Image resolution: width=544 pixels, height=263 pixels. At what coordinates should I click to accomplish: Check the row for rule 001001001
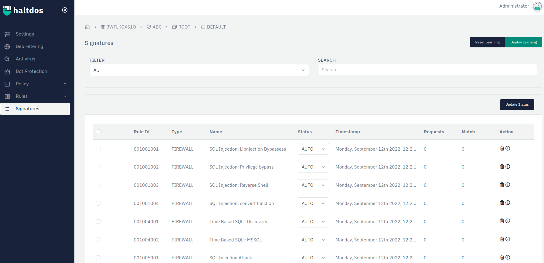click(98, 149)
